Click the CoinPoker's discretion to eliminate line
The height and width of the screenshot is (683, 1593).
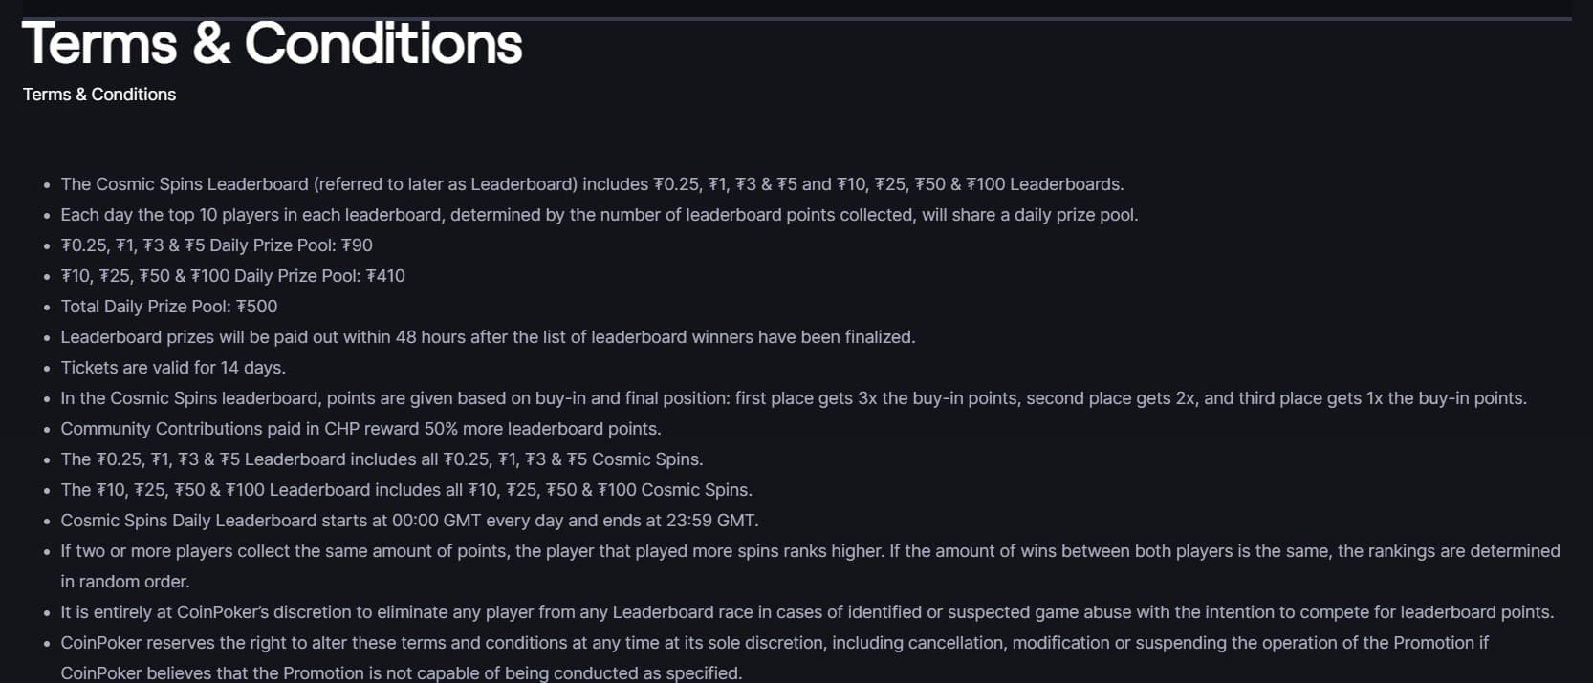[x=807, y=612]
